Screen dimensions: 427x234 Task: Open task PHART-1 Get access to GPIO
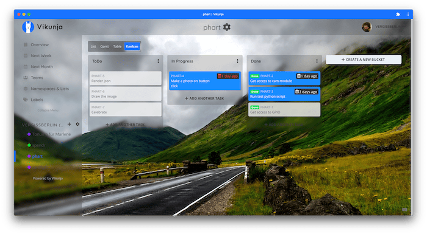click(x=284, y=109)
